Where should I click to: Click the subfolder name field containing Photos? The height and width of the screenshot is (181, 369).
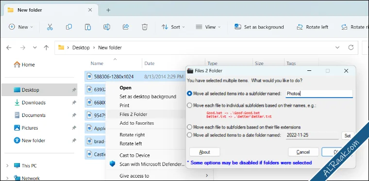(319, 94)
